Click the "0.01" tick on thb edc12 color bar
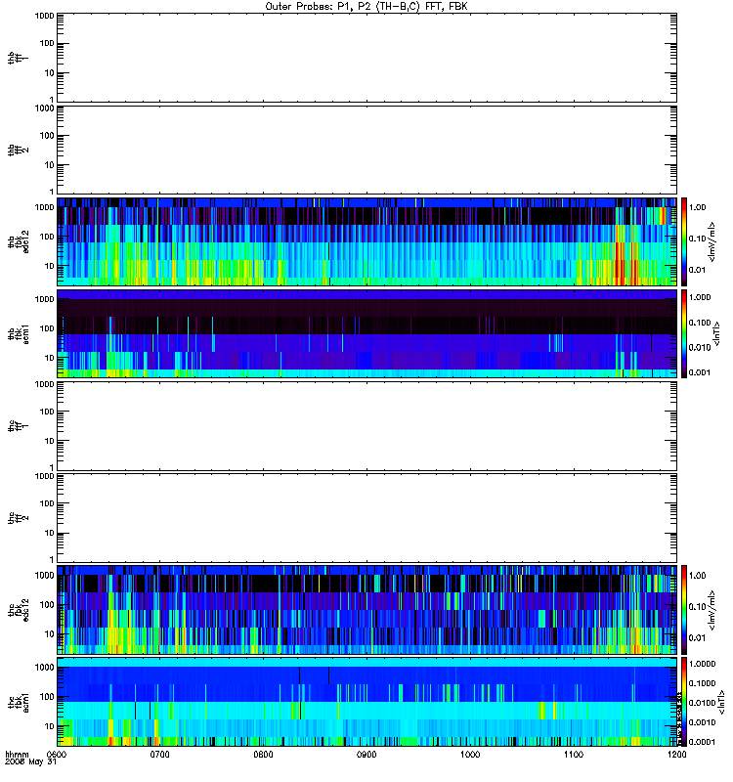 tap(697, 270)
